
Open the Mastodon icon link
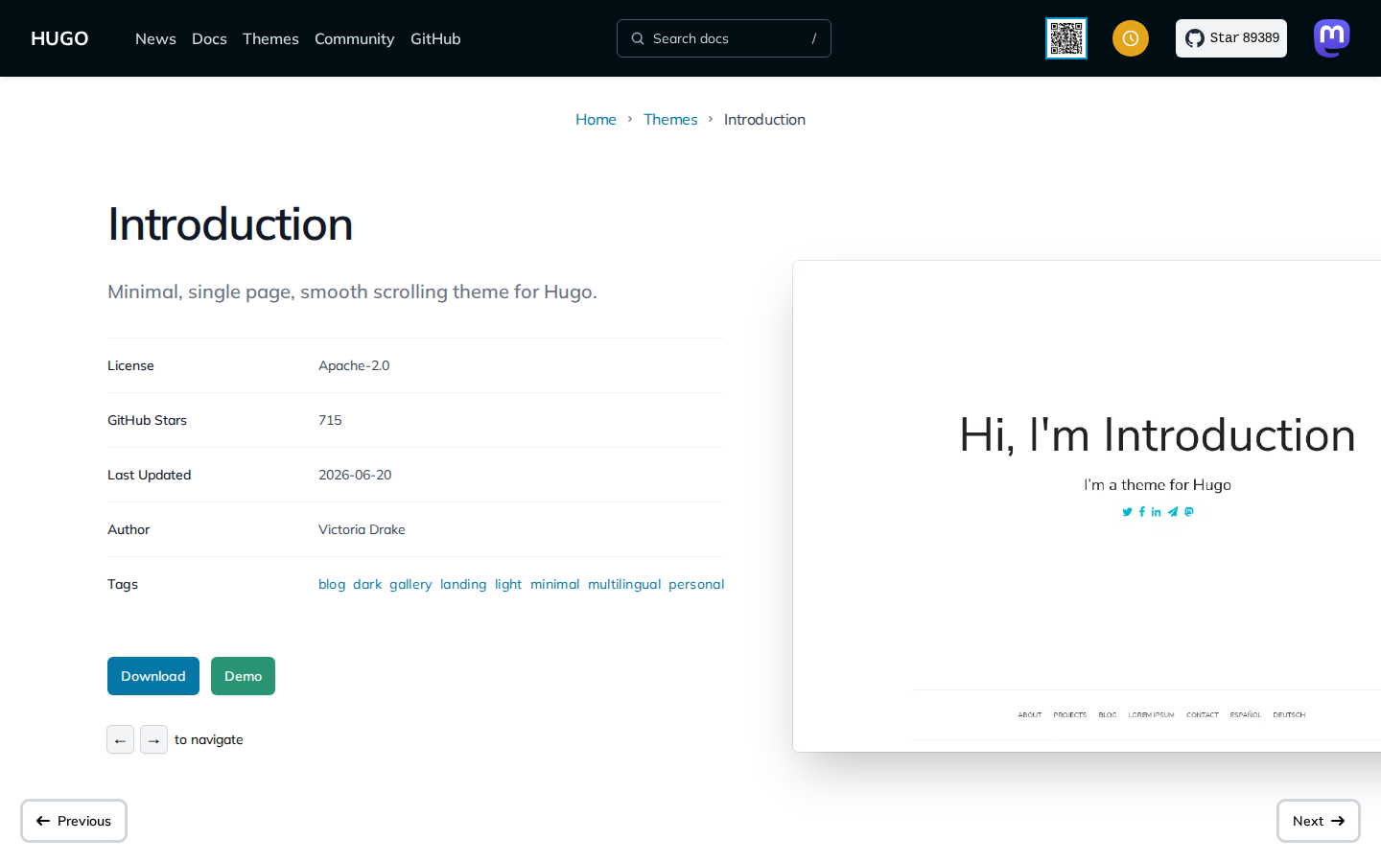point(1332,38)
